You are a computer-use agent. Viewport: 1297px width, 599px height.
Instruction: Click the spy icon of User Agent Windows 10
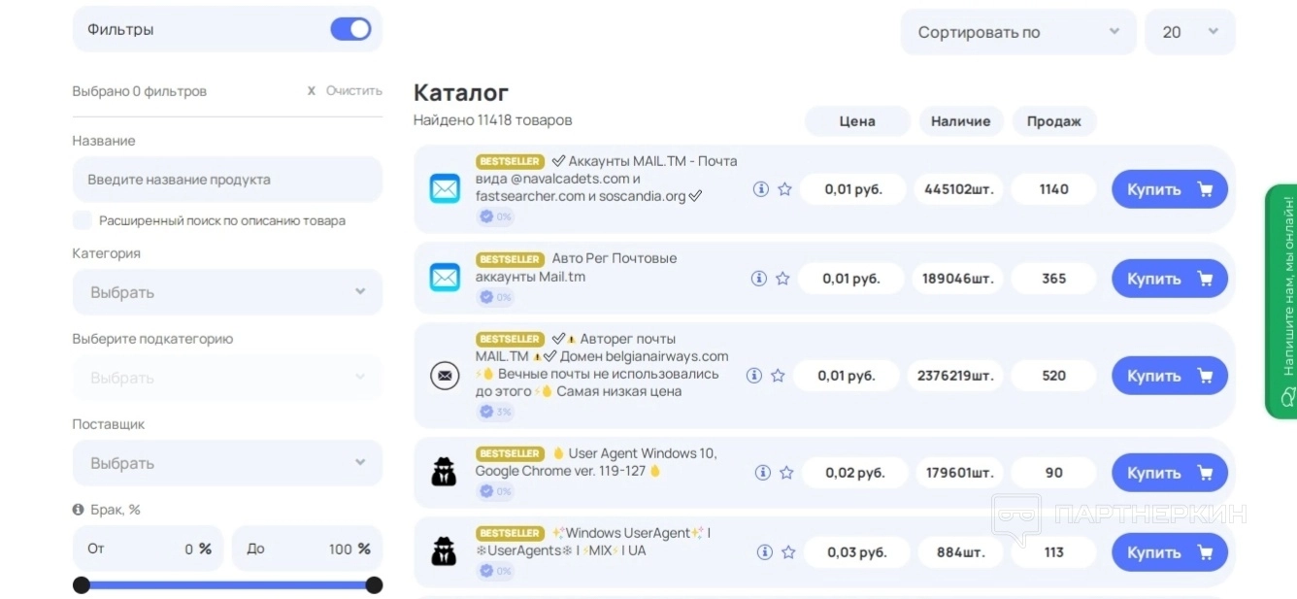(444, 473)
